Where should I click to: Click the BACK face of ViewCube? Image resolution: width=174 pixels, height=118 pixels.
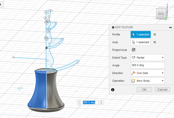(161, 14)
